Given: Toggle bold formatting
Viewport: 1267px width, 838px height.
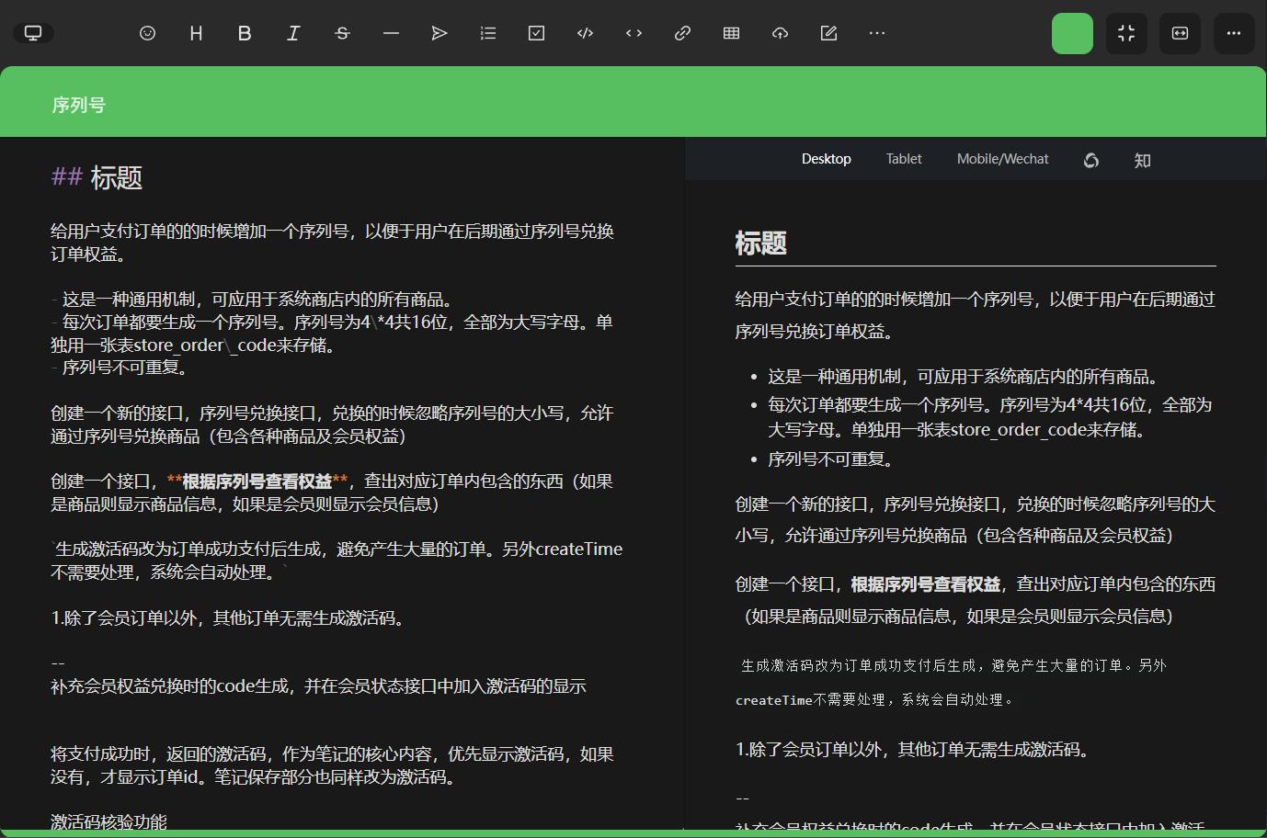Looking at the screenshot, I should pyautogui.click(x=244, y=33).
